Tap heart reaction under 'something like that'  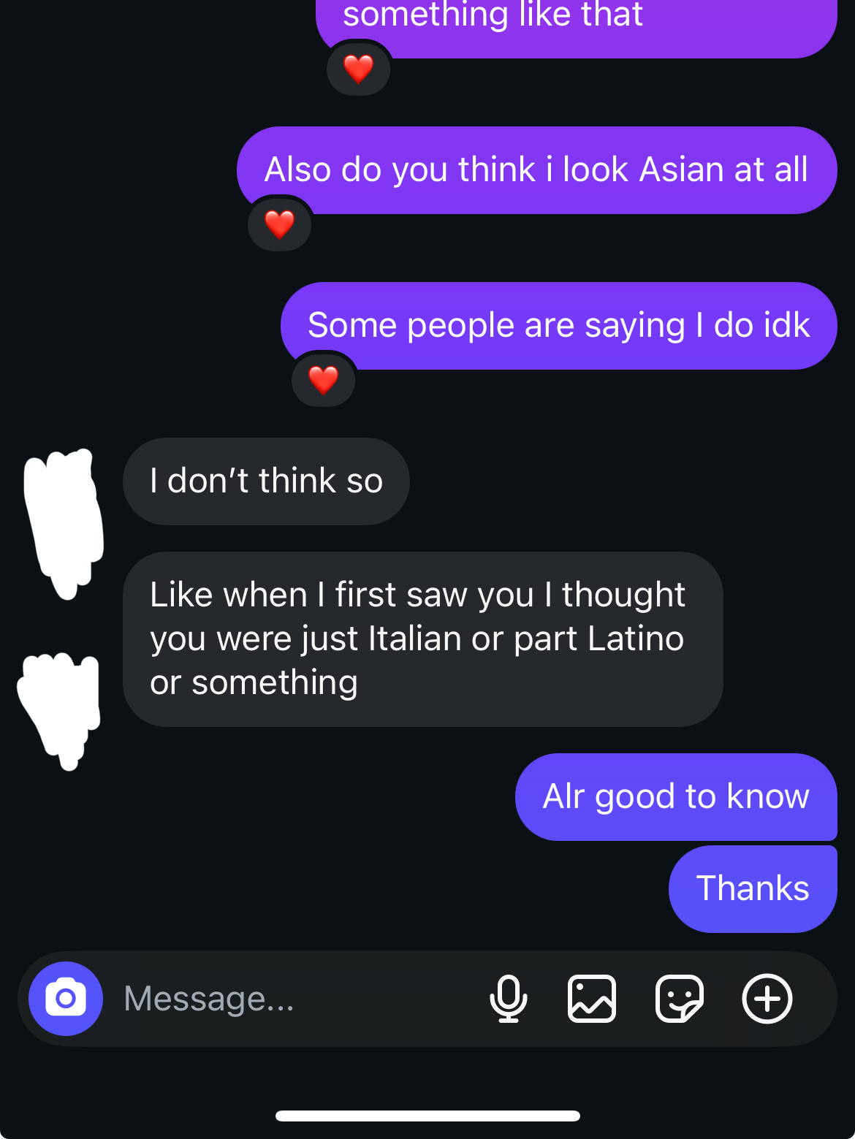(x=358, y=69)
